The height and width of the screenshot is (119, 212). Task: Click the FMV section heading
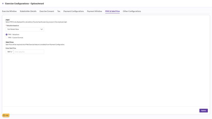pos(8,20)
